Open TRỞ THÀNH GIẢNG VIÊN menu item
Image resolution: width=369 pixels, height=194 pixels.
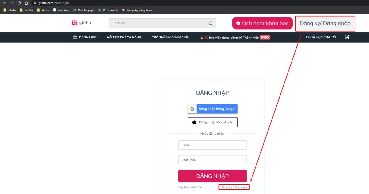click(x=171, y=37)
